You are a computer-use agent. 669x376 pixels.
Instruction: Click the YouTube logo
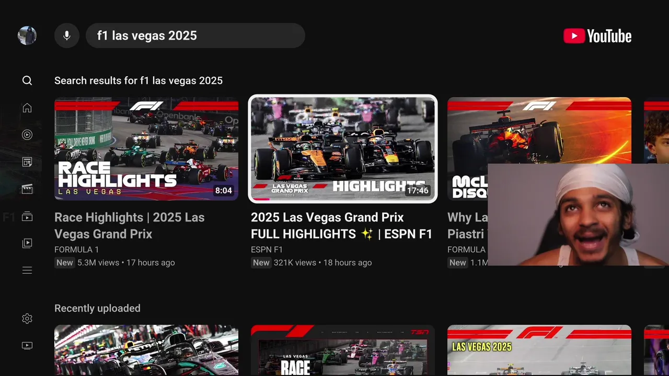[x=597, y=36]
